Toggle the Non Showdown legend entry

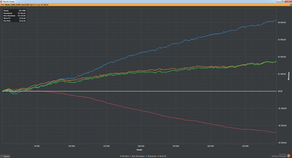tap(137, 156)
